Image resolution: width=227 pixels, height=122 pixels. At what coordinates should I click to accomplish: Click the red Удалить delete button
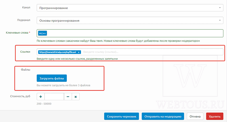click(x=215, y=116)
